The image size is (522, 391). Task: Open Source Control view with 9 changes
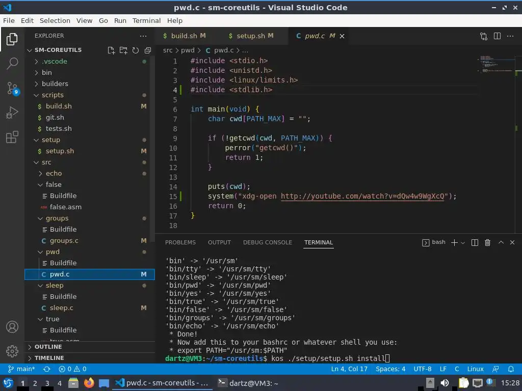13,89
